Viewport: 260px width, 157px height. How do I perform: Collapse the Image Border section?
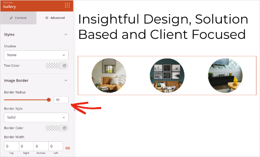point(66,80)
